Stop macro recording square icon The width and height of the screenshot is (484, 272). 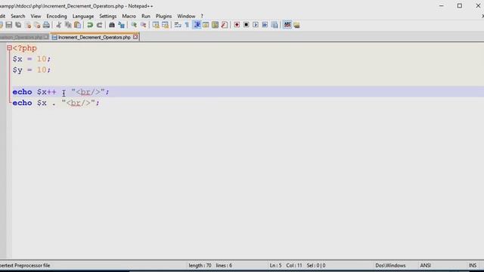(x=247, y=25)
